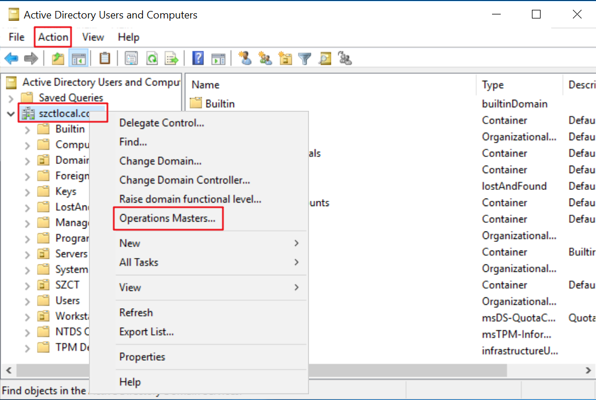Open the View menu in the menu bar
This screenshot has width=596, height=400.
click(93, 37)
